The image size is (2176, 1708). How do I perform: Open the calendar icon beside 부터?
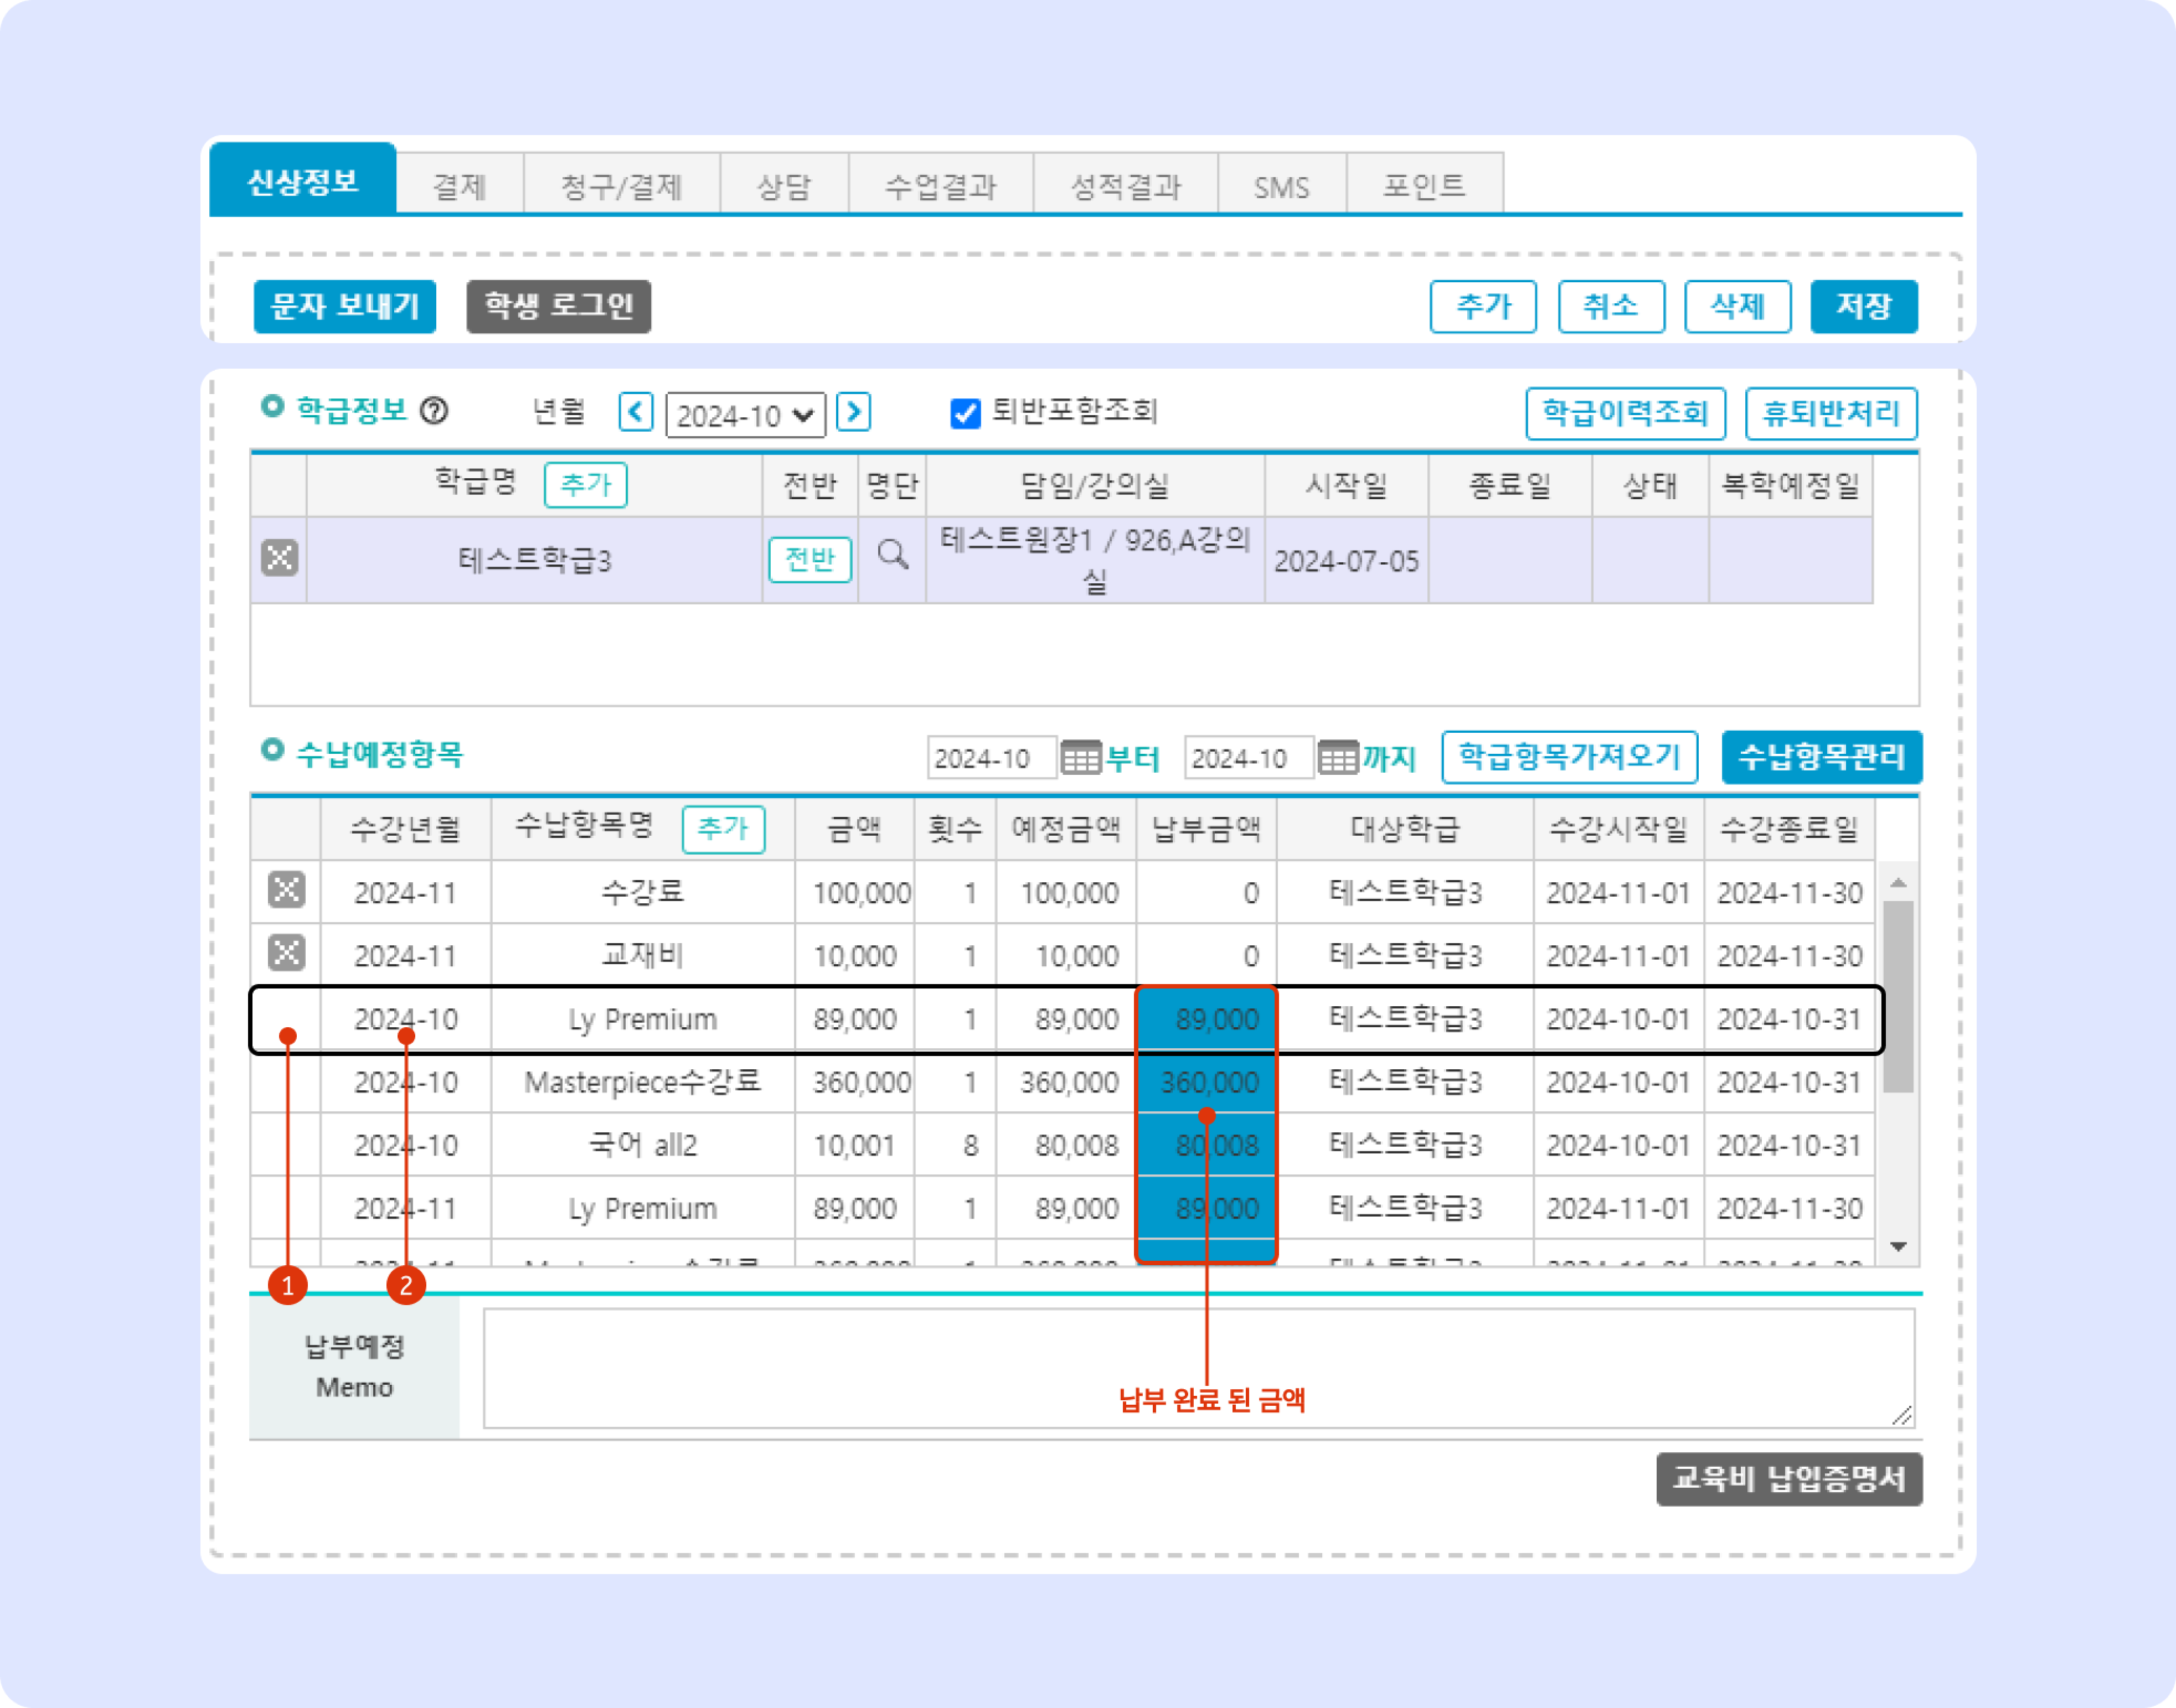point(1080,758)
